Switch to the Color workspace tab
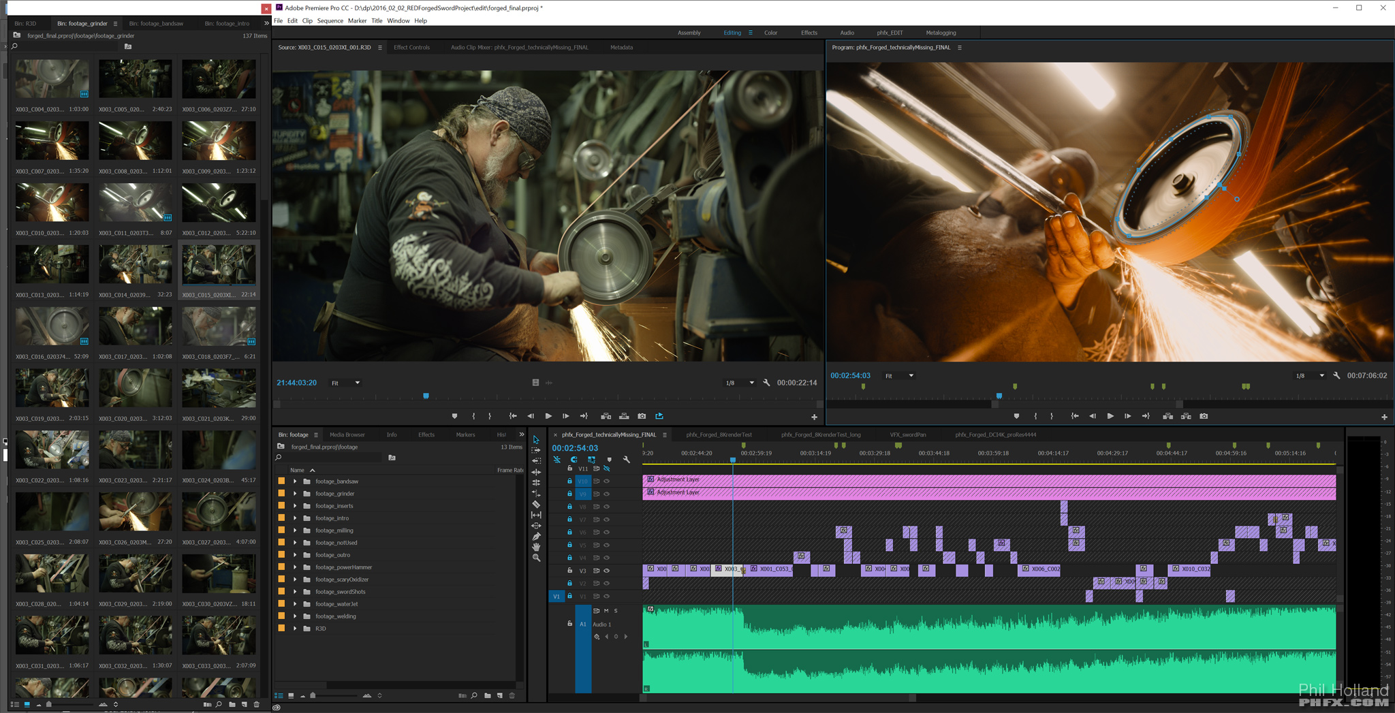The image size is (1395, 713). coord(770,33)
